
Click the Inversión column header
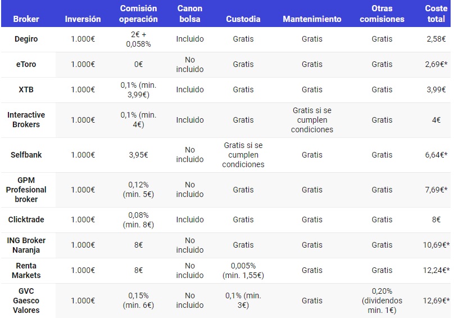[83, 19]
